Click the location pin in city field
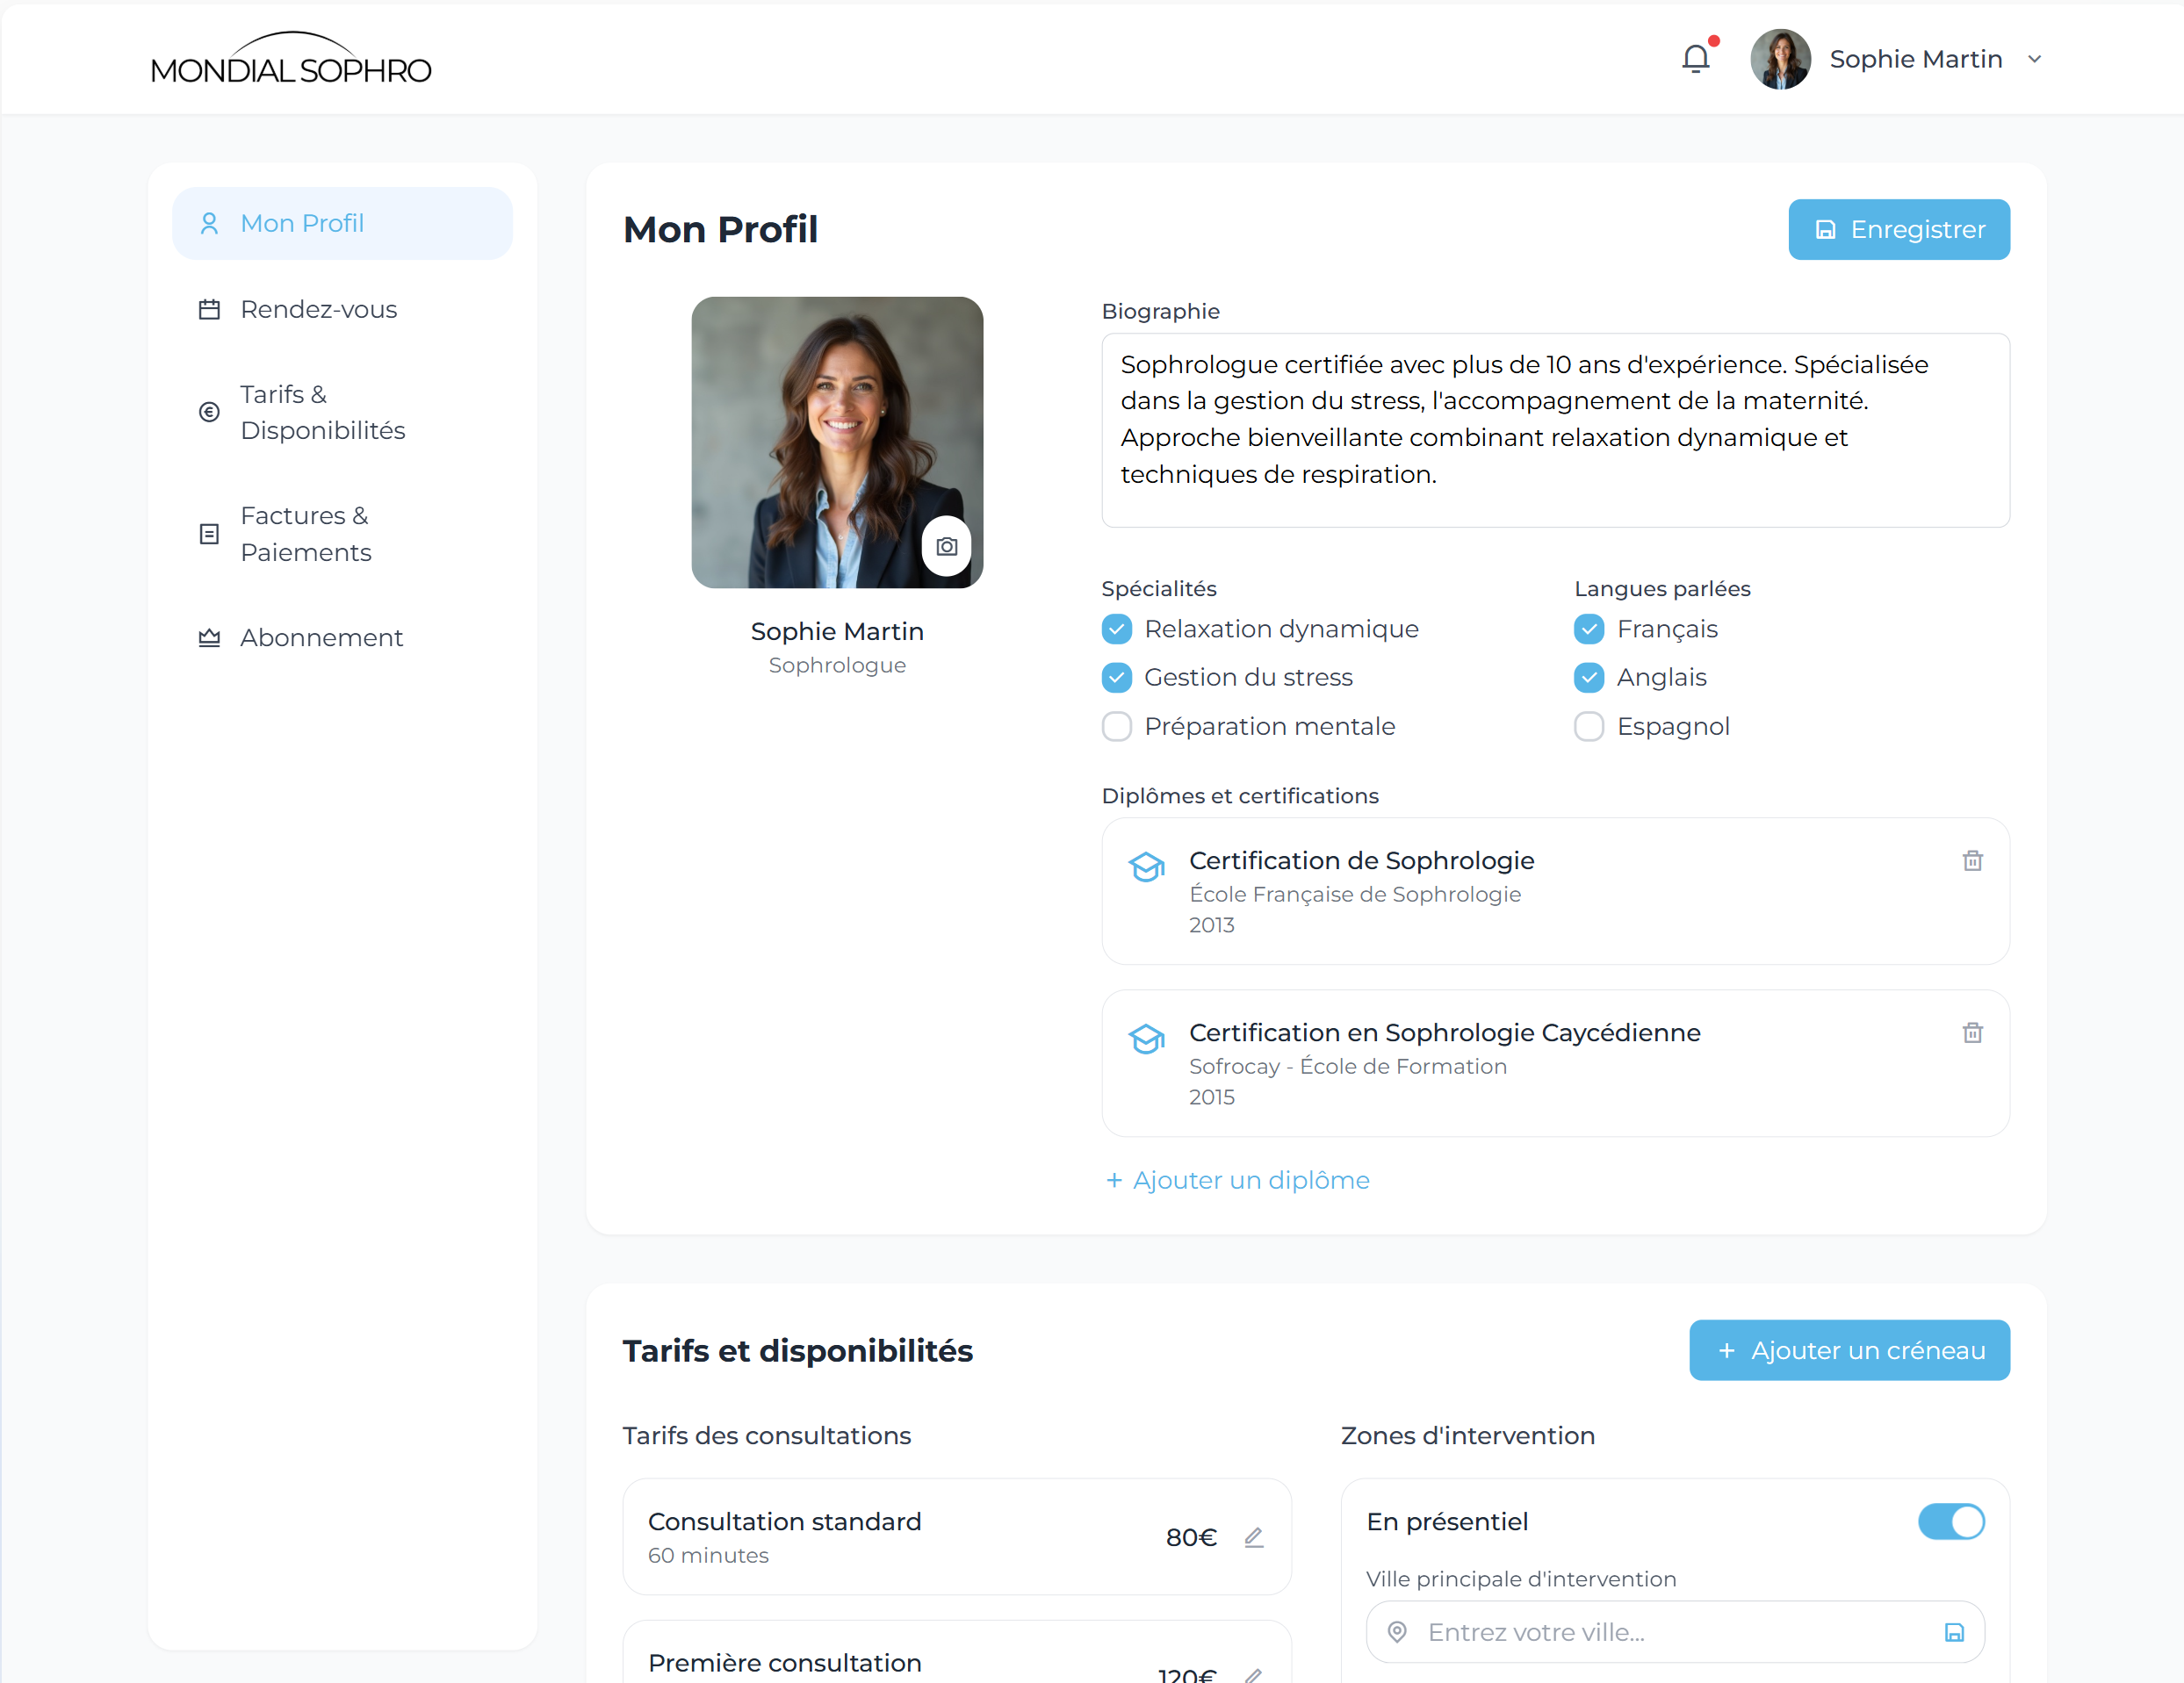The image size is (2184, 1683). pos(1398,1631)
